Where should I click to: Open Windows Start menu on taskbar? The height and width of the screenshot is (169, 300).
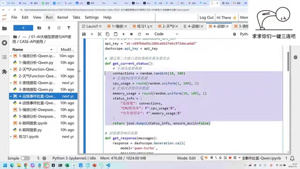click(5, 165)
